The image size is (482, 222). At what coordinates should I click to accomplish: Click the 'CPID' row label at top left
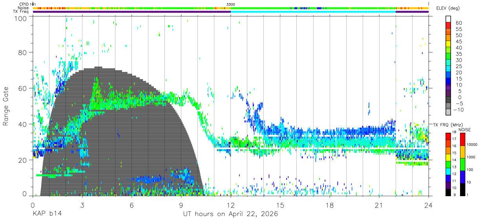point(24,4)
